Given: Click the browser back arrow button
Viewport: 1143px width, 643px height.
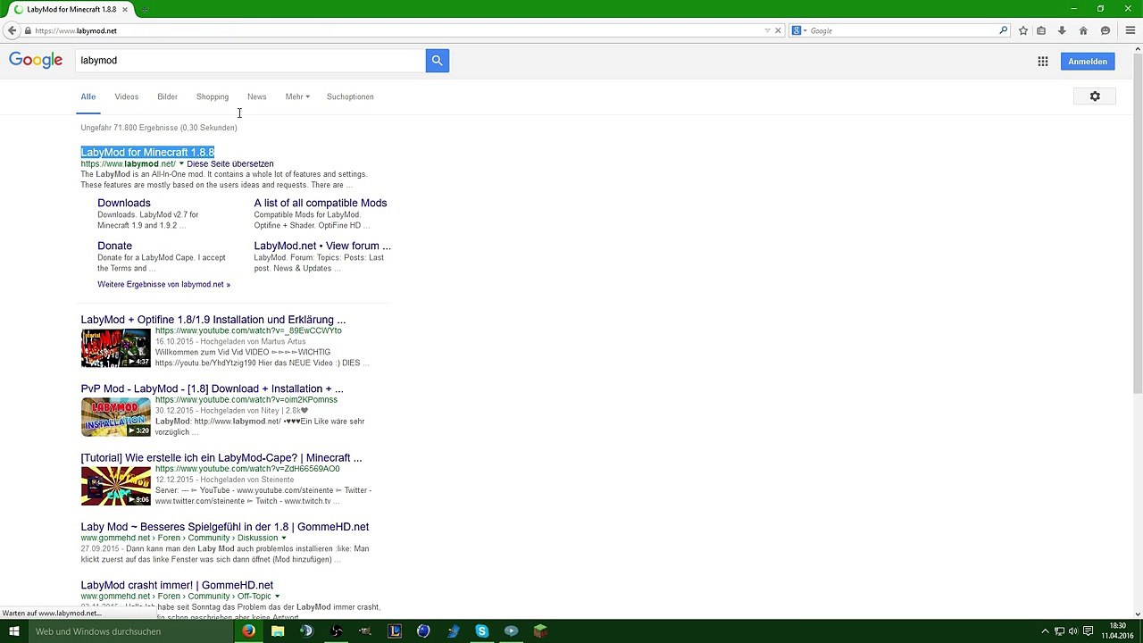Looking at the screenshot, I should (x=12, y=30).
